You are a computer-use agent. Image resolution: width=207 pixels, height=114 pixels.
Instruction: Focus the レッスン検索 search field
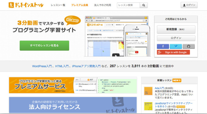point(128,5)
